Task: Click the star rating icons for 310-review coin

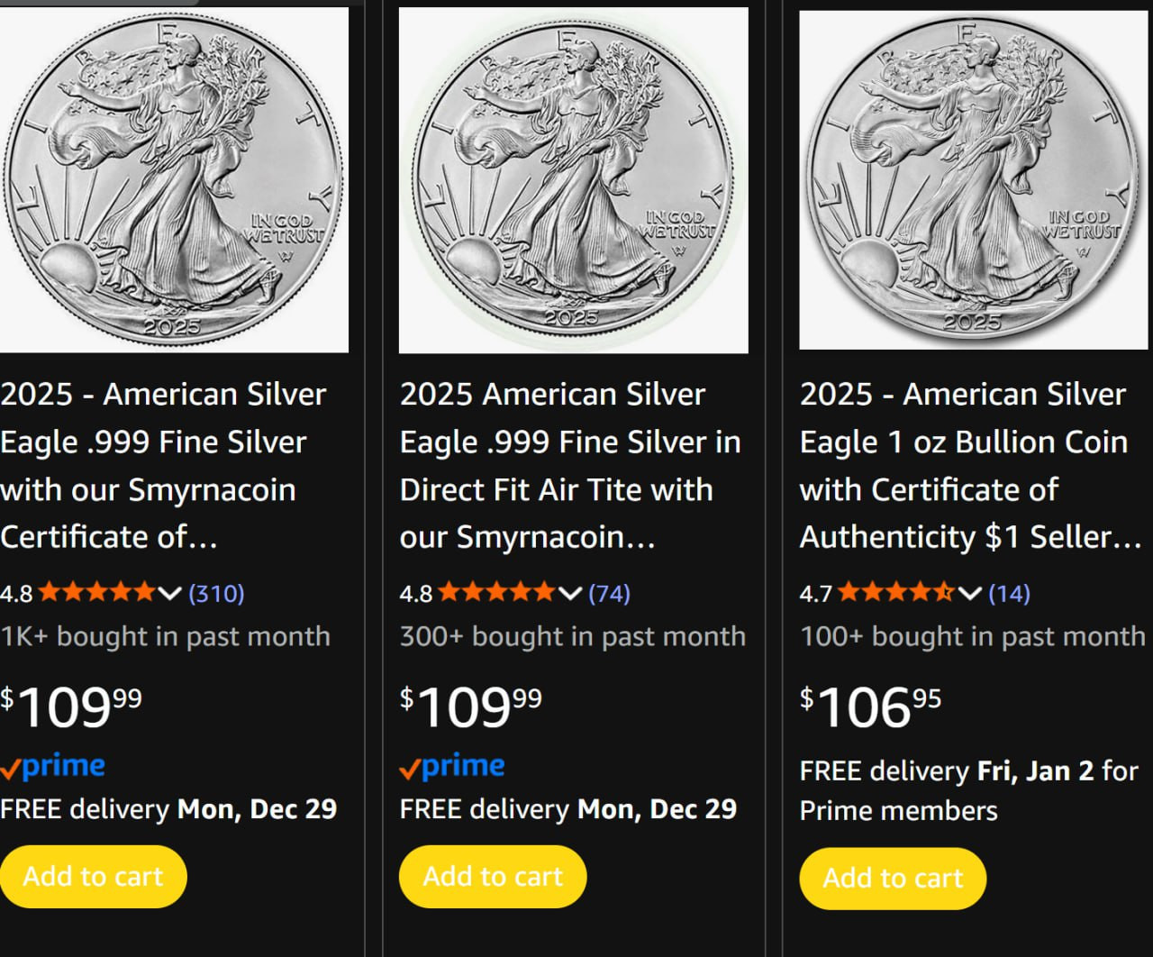Action: 96,593
